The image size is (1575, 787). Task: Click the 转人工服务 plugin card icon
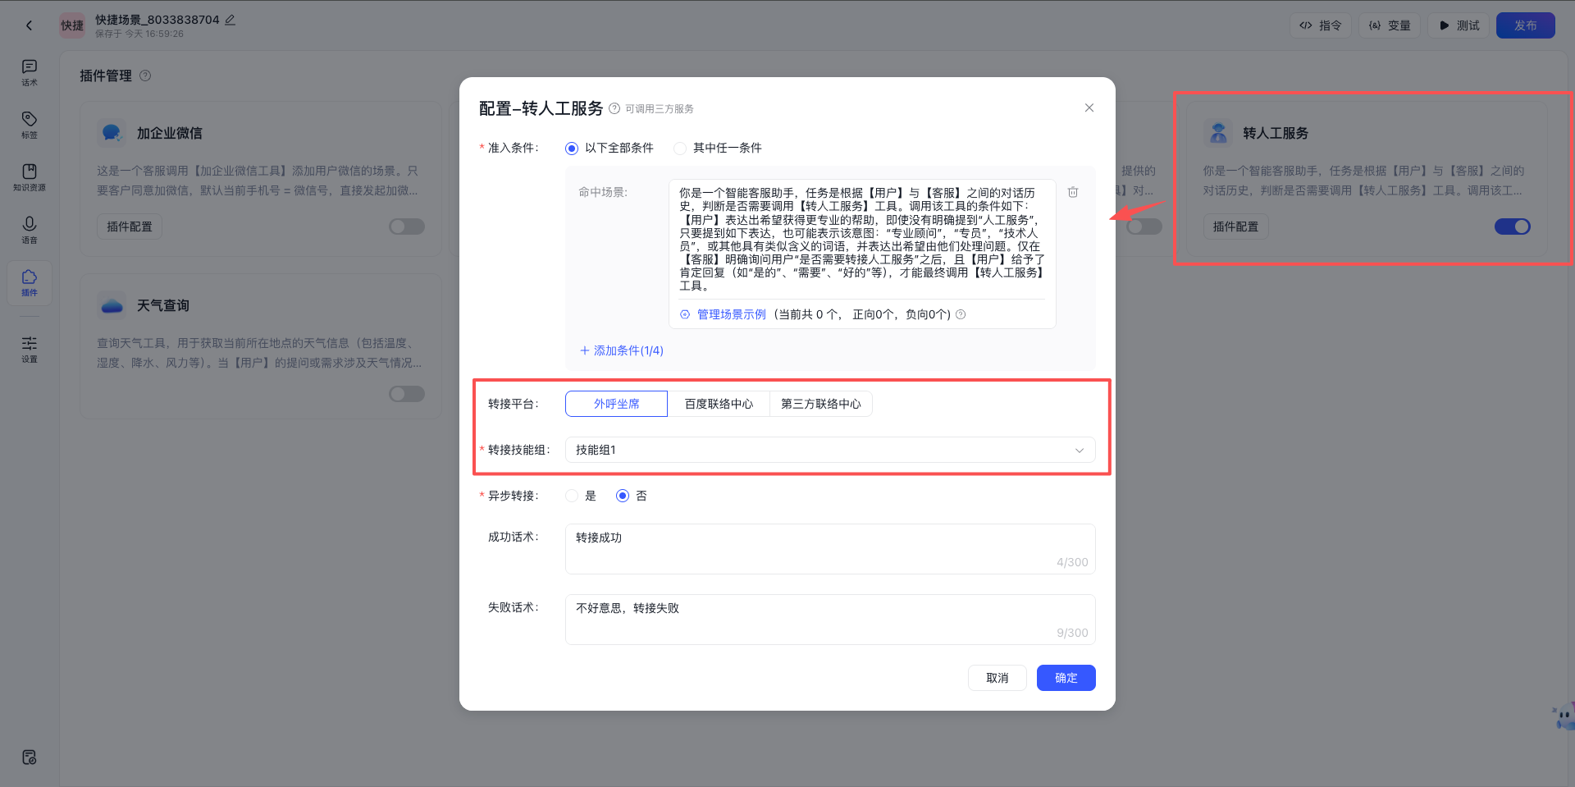coord(1218,133)
